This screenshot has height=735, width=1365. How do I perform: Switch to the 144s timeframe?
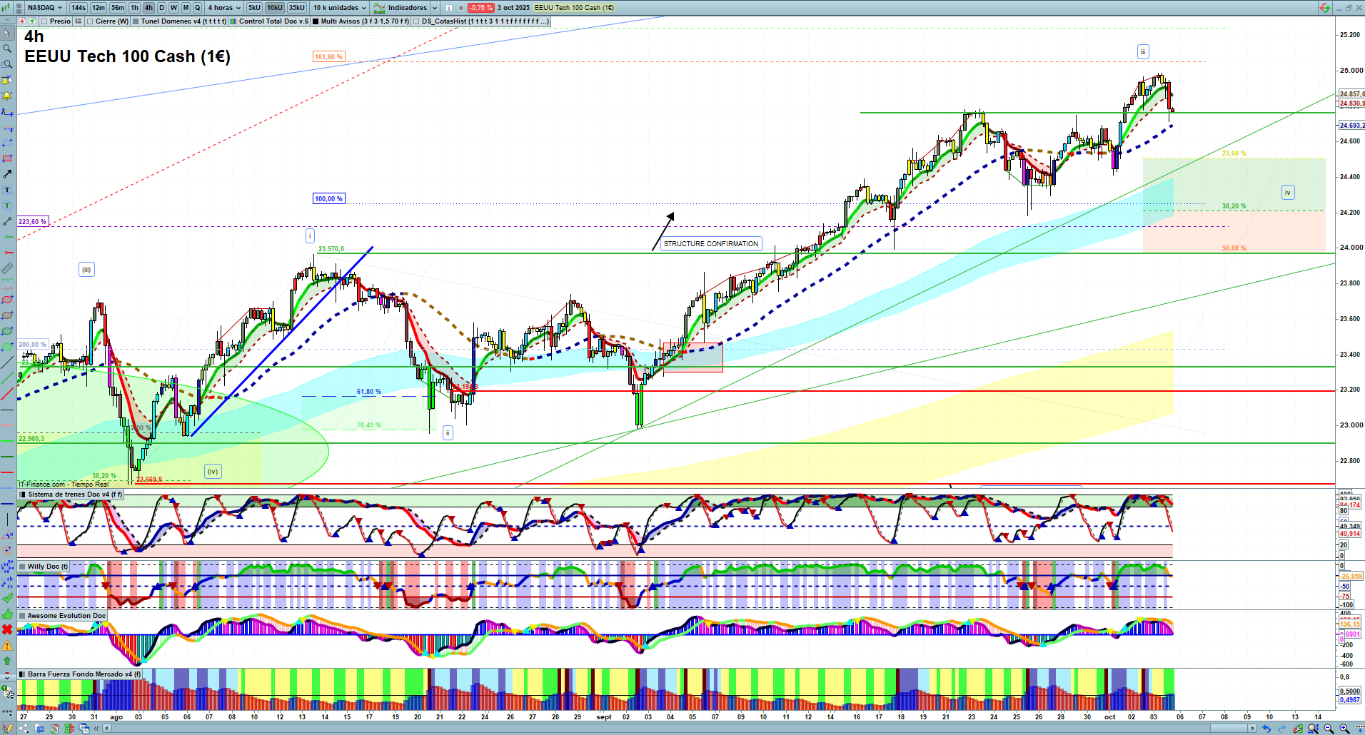click(79, 8)
